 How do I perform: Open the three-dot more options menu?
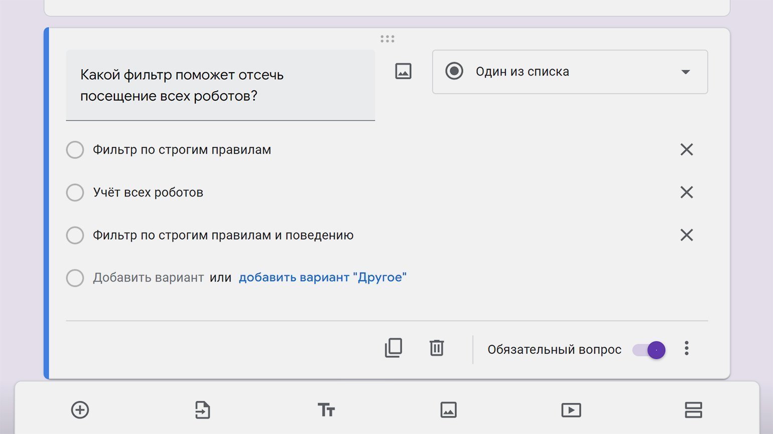pyautogui.click(x=687, y=348)
